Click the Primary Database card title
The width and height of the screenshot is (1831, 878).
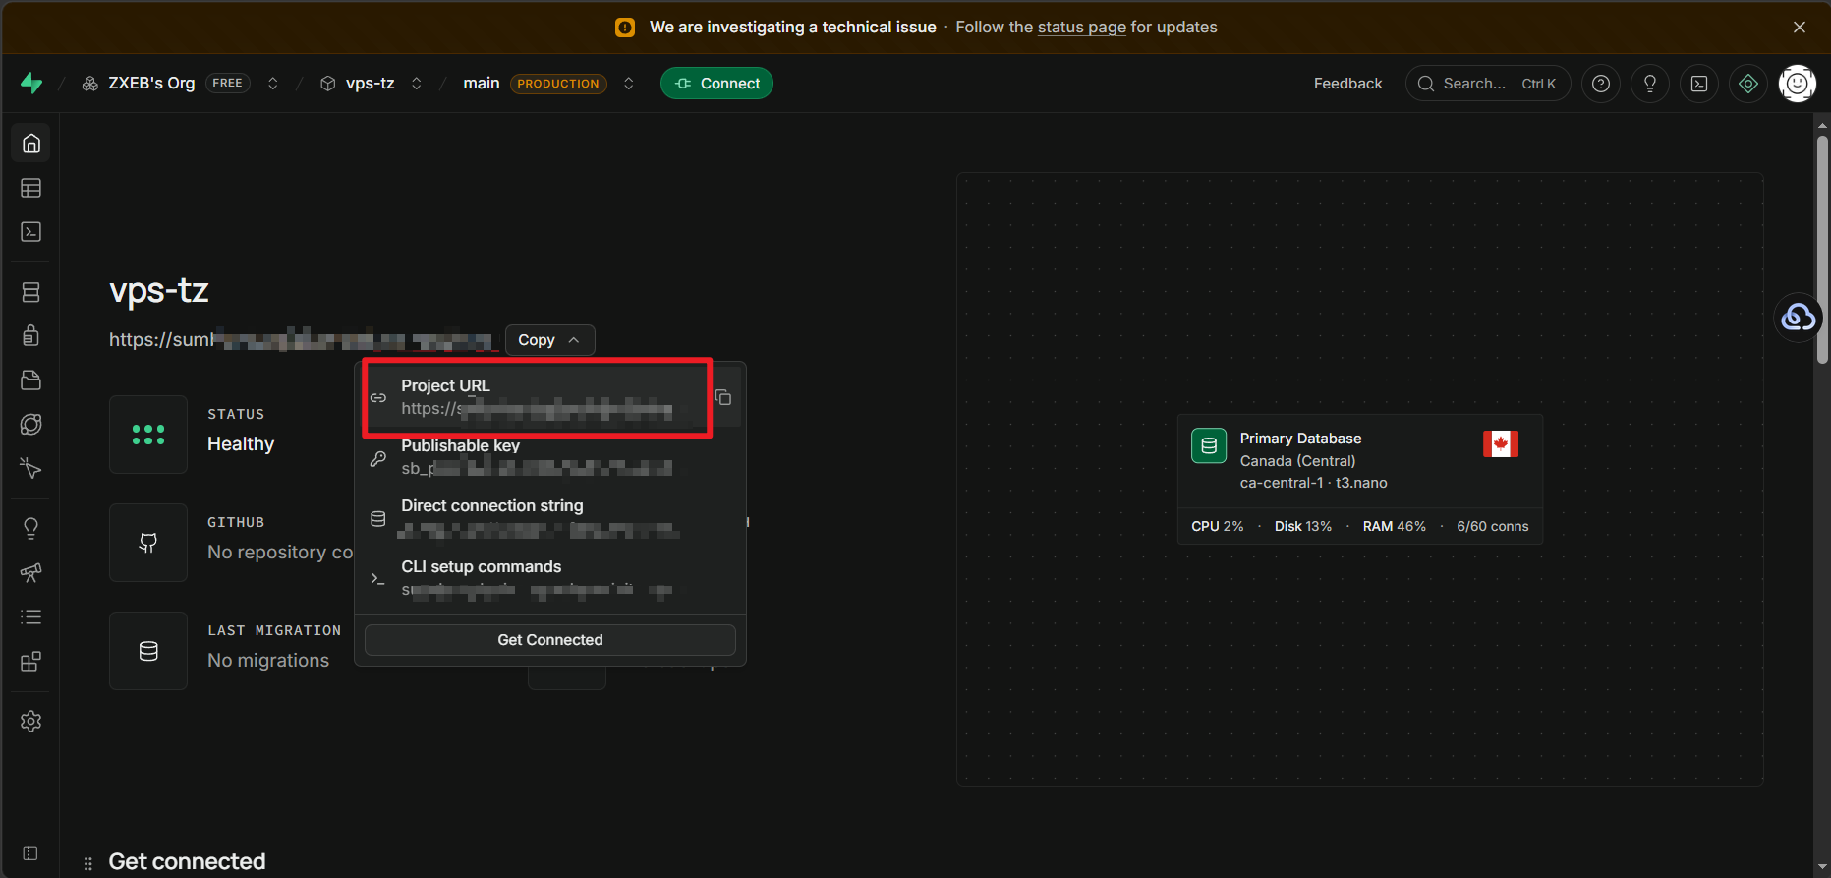[x=1300, y=439]
